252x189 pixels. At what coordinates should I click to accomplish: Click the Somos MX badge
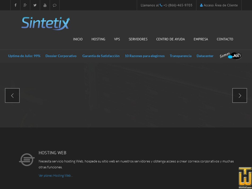pyautogui.click(x=230, y=56)
